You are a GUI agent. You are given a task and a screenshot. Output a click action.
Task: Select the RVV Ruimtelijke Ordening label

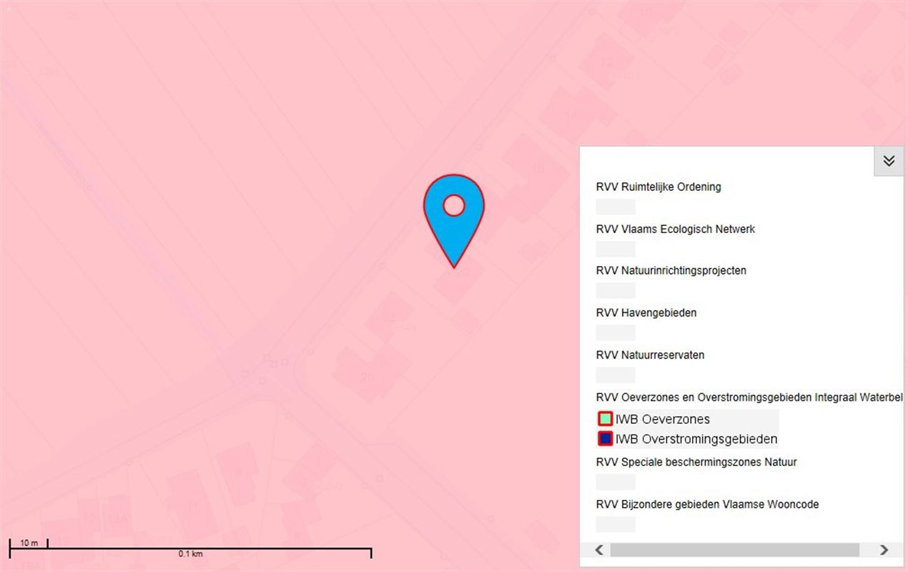coord(658,187)
